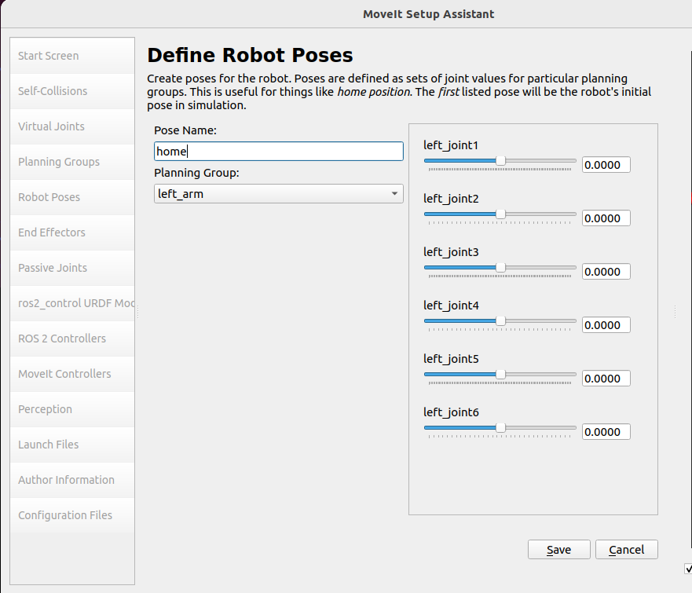Screen dimensions: 692x593
Task: Click the left_joint6 slider handle
Action: click(x=500, y=428)
